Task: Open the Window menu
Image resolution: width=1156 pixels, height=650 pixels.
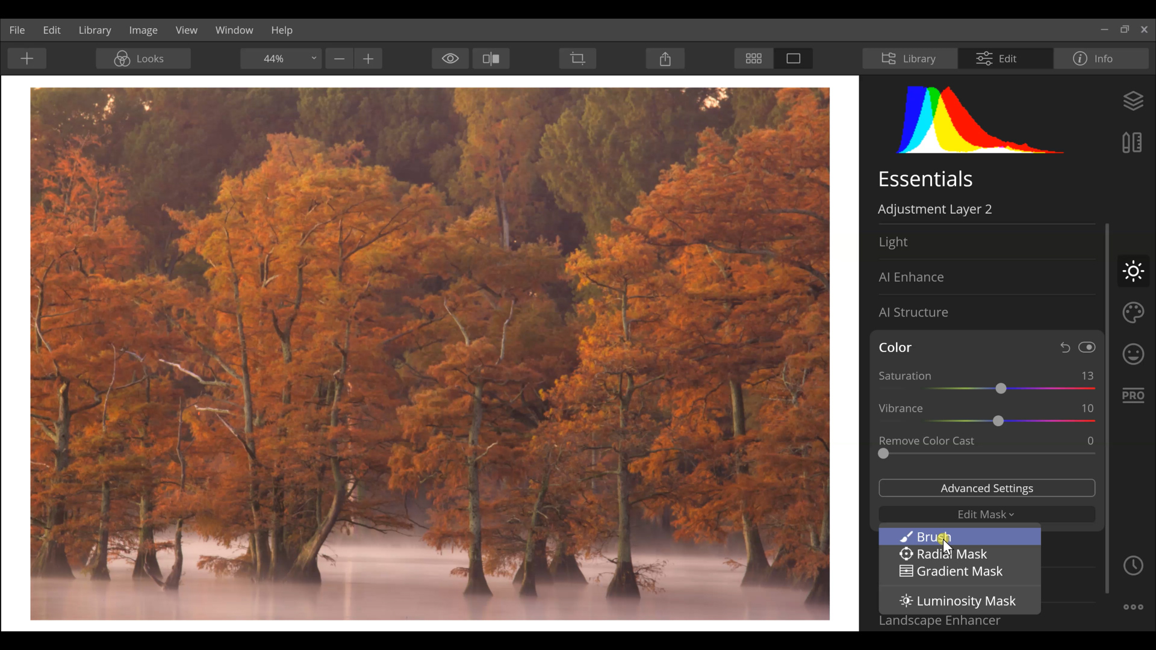Action: 234,30
